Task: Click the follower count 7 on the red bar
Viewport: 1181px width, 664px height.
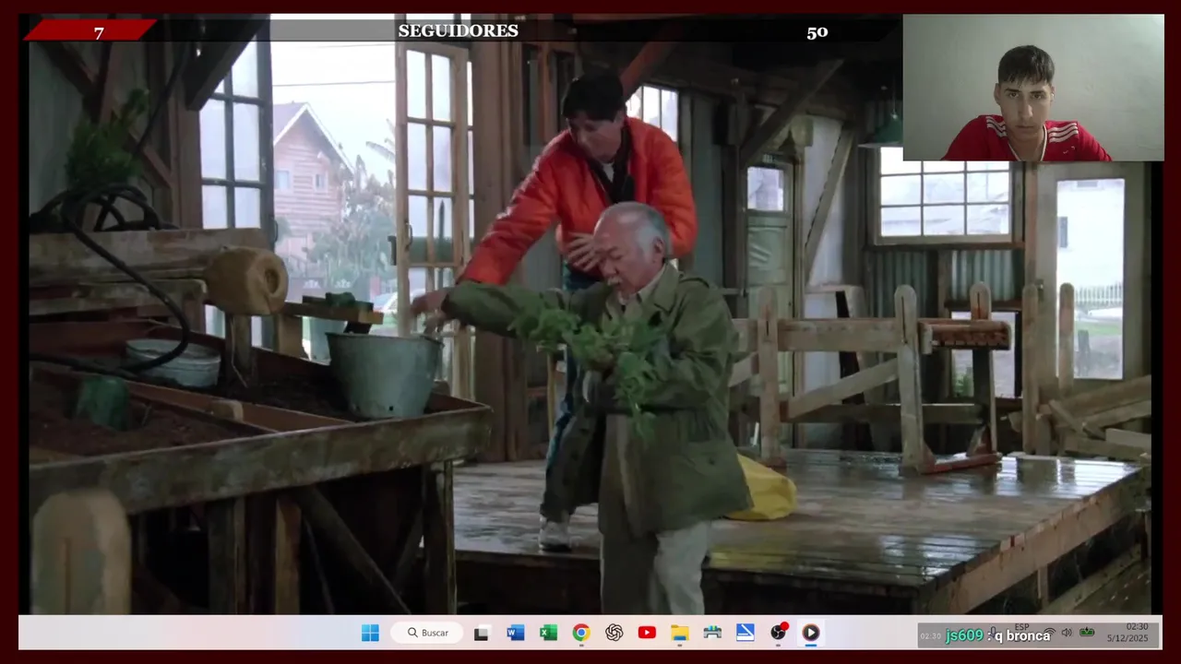Action: pos(99,33)
